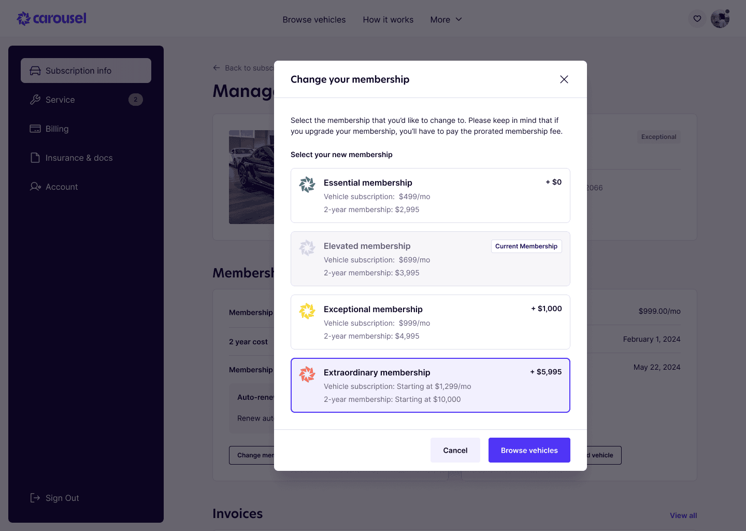The height and width of the screenshot is (531, 746).
Task: Click the red Extraordinary membership icon
Action: point(307,374)
